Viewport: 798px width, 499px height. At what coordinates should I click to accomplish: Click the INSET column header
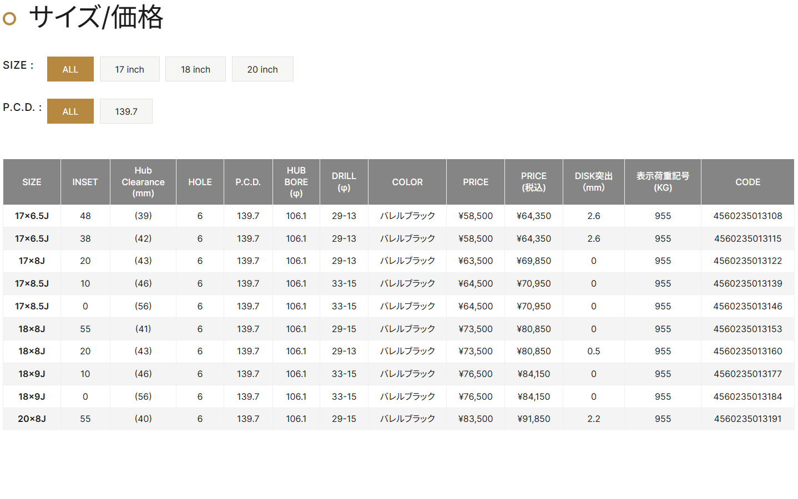(85, 182)
